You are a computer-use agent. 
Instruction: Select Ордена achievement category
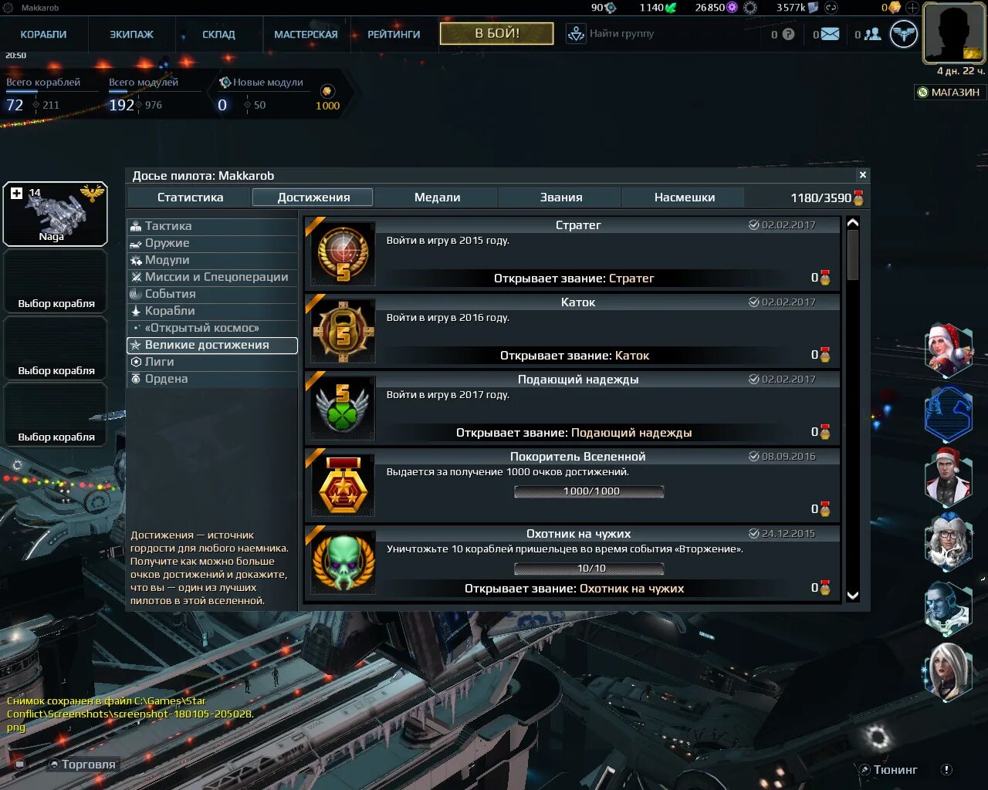(212, 379)
